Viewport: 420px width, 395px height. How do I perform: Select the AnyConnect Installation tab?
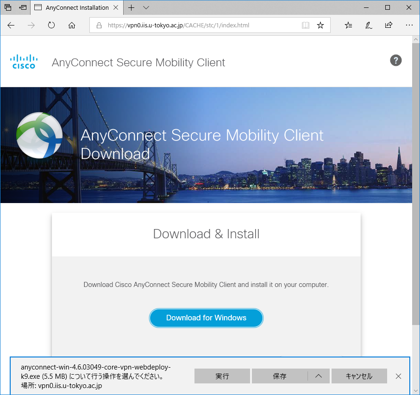77,7
